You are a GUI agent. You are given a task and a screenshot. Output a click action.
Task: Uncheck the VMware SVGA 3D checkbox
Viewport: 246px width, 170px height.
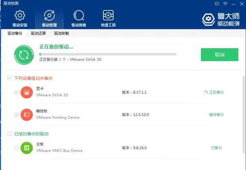16,92
